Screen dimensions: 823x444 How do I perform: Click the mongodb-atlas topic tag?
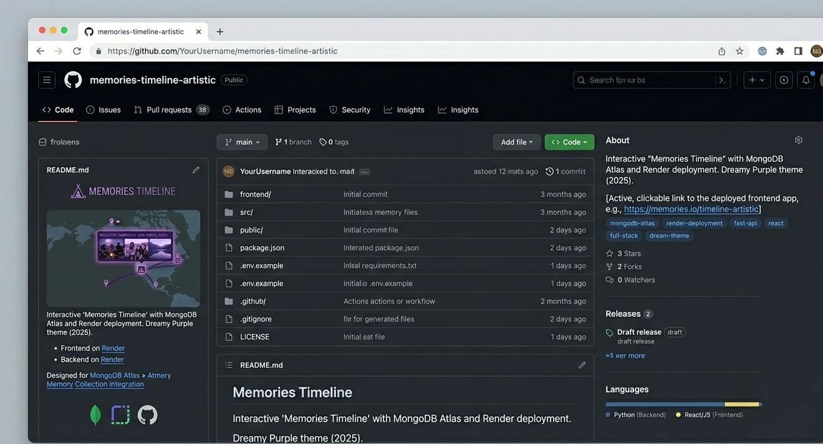click(x=632, y=223)
